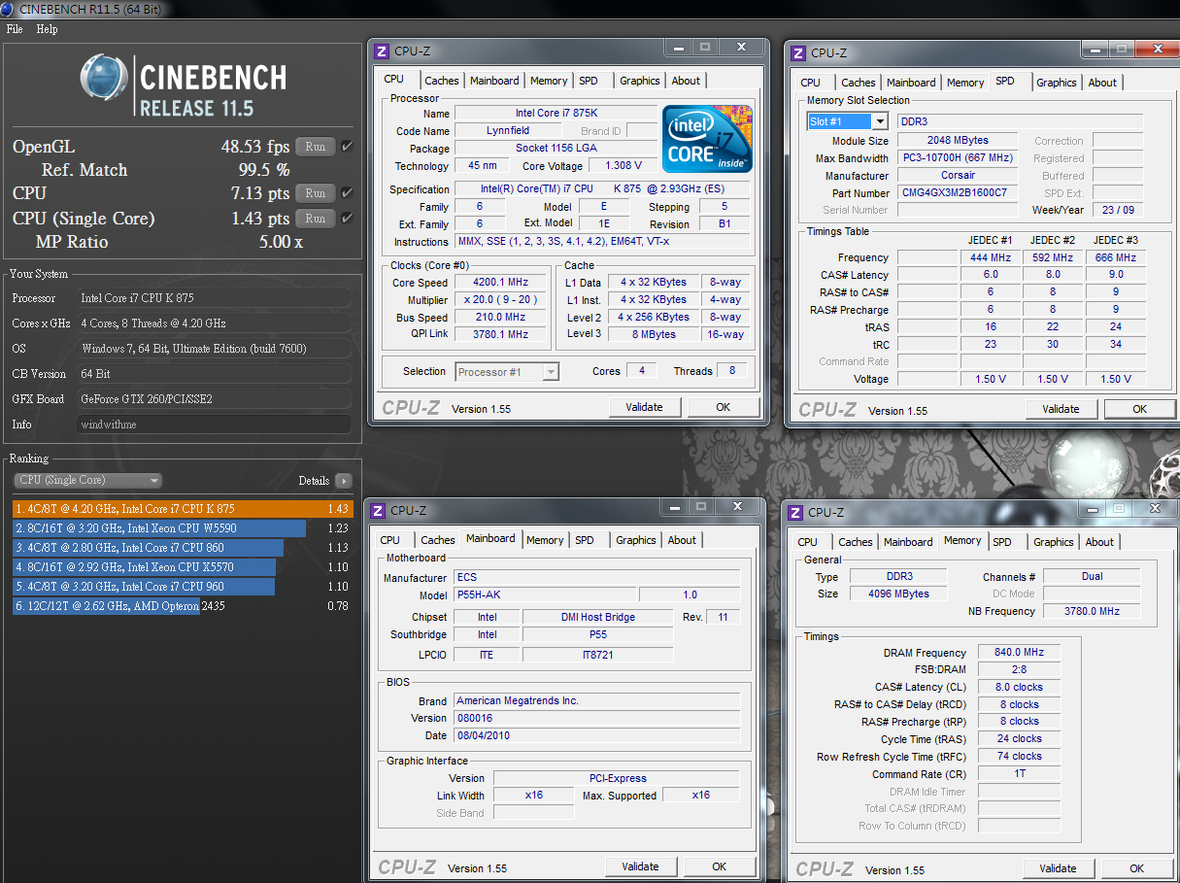1180x883 pixels.
Task: Click Validate in the CPU-Z DRAM timings window
Action: (1058, 868)
